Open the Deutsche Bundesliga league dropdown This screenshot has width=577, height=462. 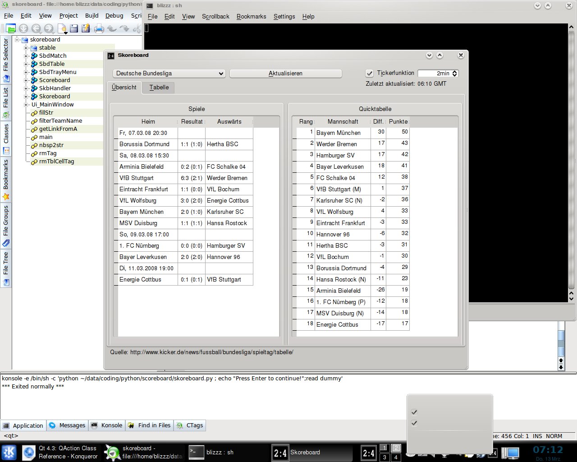tap(169, 74)
